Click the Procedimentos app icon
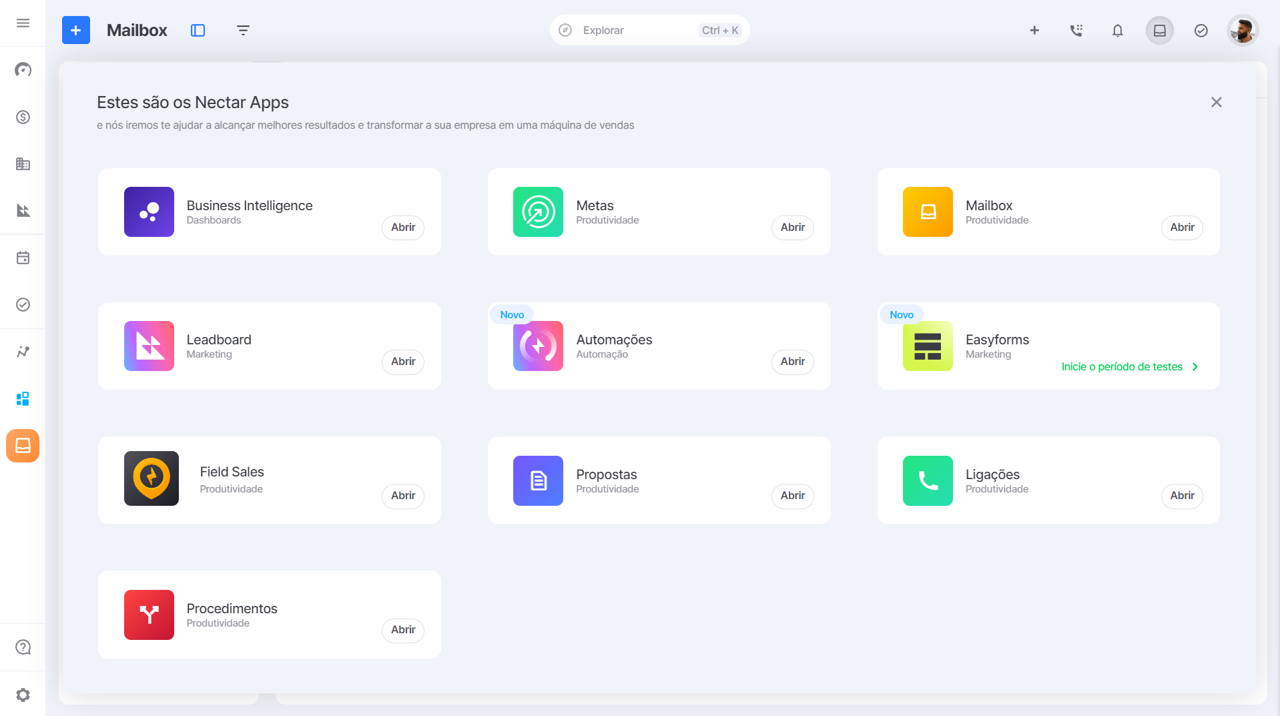The image size is (1280, 716). tap(149, 615)
